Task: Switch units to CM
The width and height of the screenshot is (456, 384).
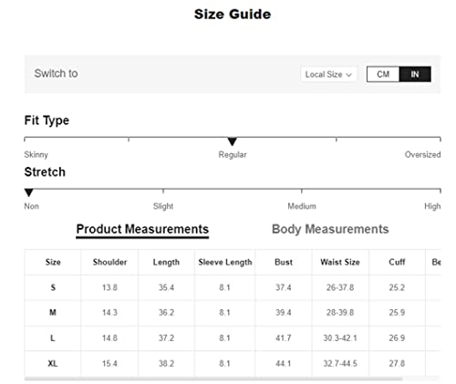Action: click(383, 74)
